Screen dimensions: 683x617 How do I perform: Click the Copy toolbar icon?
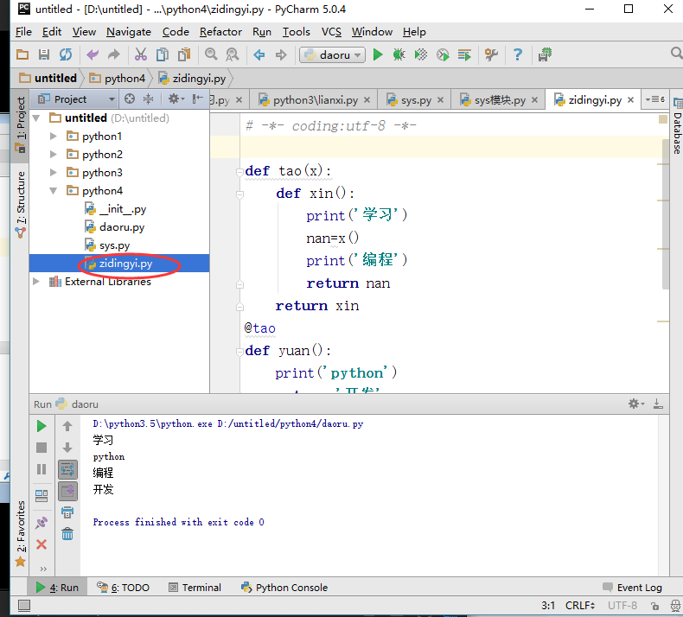[x=163, y=54]
